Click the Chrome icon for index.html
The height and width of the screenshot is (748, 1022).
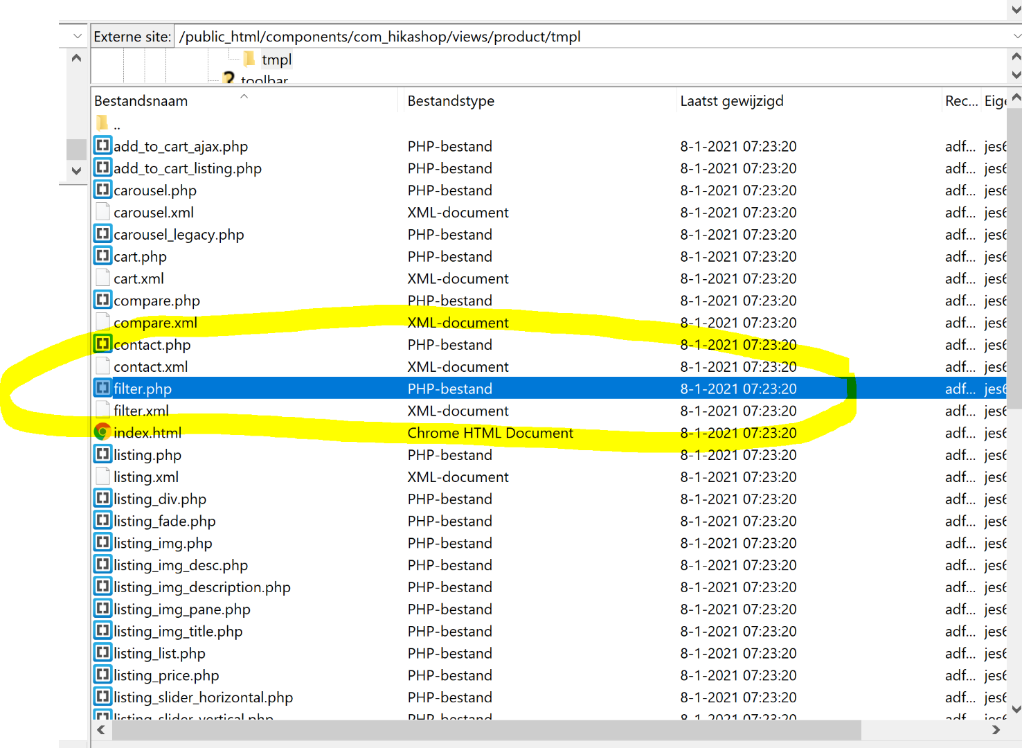point(102,432)
